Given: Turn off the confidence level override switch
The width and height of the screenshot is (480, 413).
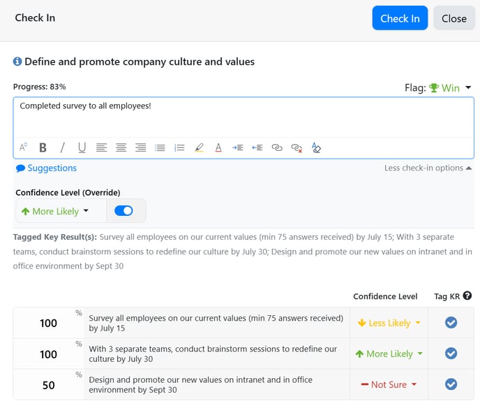Looking at the screenshot, I should click(x=123, y=210).
